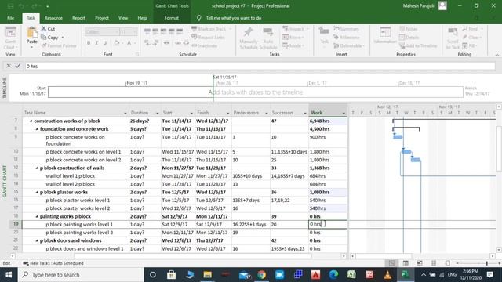Collapse foundation and concrete work group
The image size is (502, 282).
pos(37,129)
